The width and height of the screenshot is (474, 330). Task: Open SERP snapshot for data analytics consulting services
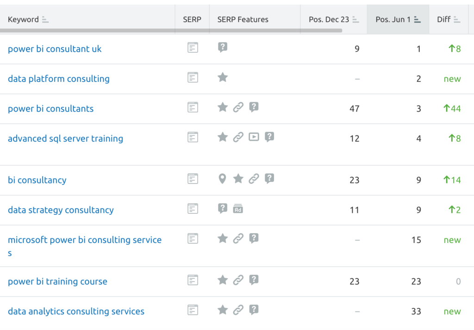193,310
